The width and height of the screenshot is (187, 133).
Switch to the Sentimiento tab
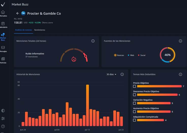click(40, 30)
